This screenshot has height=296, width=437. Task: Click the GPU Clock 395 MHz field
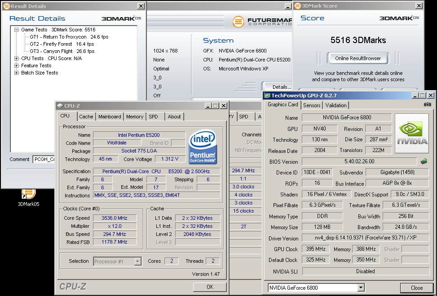[x=315, y=249]
